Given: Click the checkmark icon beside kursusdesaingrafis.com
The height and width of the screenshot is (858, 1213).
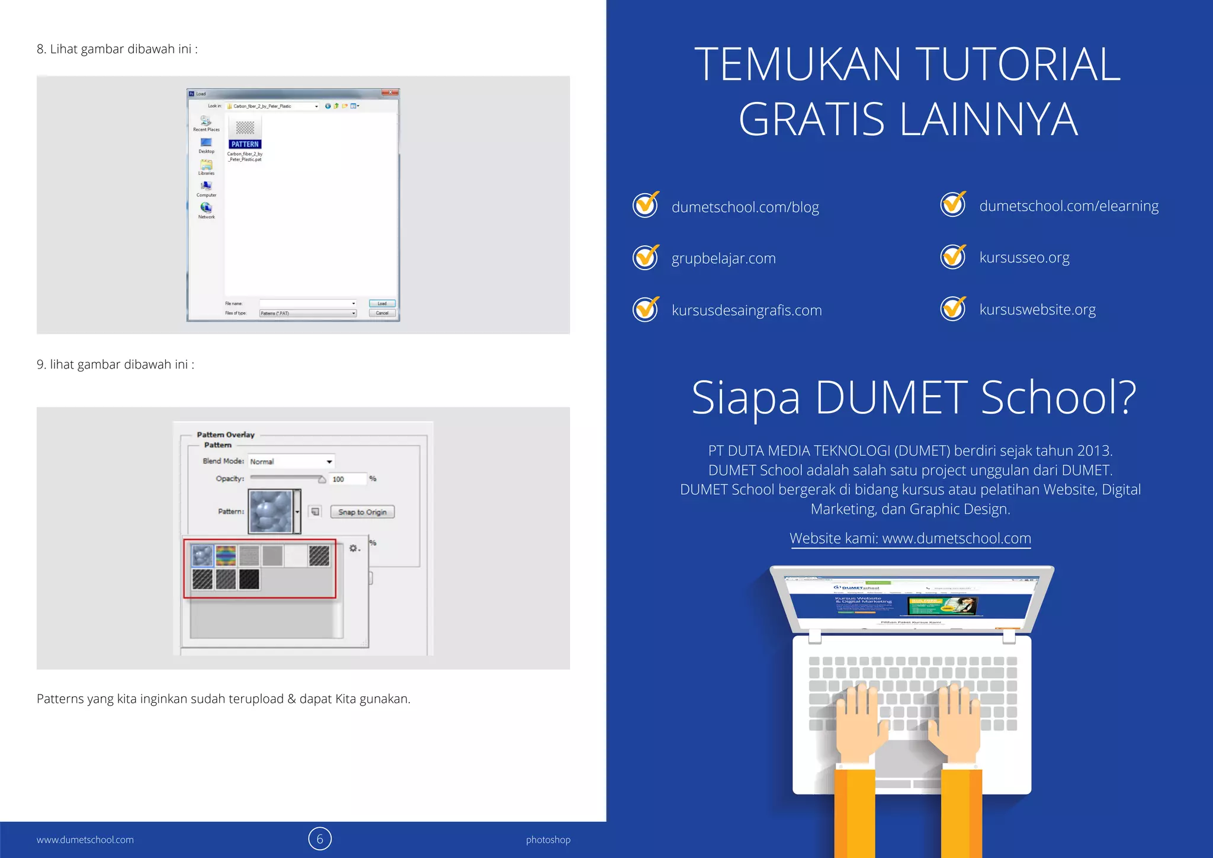Looking at the screenshot, I should pos(646,309).
